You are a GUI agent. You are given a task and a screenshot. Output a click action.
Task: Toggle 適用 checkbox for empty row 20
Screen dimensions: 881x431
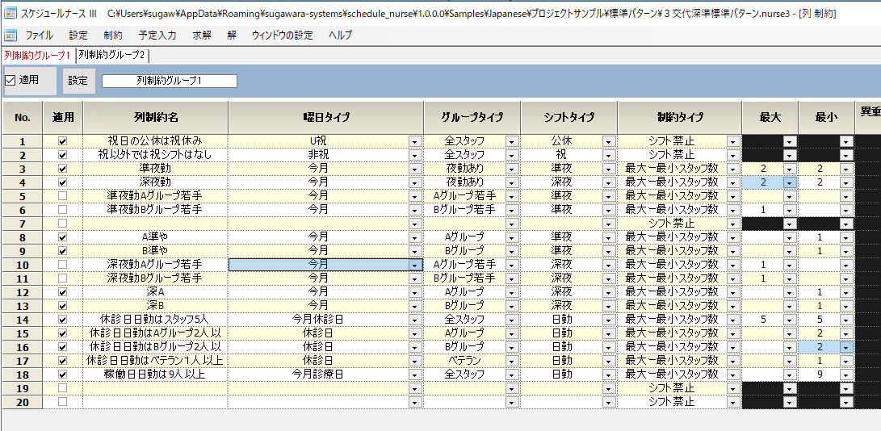coord(62,401)
